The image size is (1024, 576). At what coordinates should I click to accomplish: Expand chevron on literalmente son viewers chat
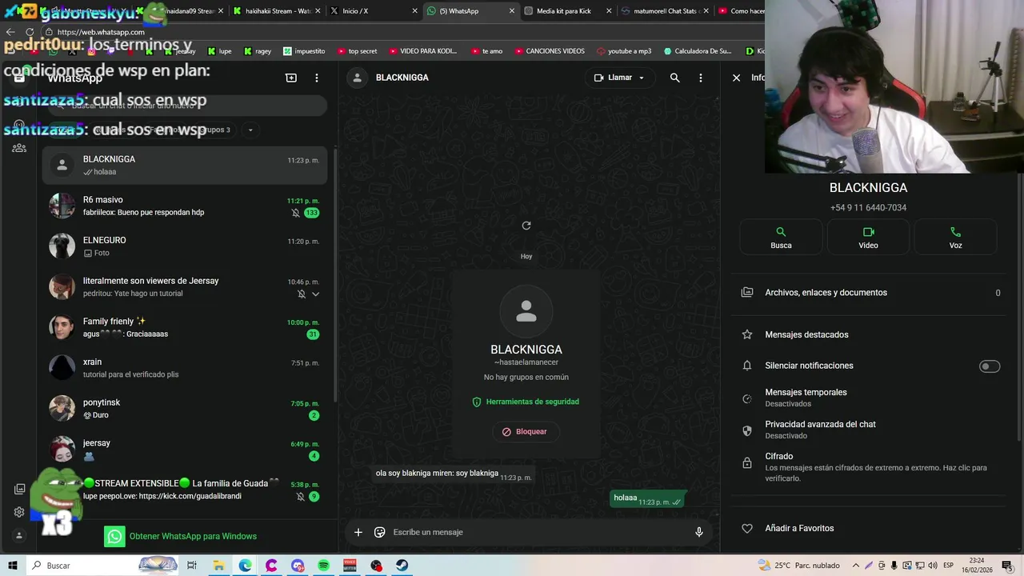click(315, 294)
